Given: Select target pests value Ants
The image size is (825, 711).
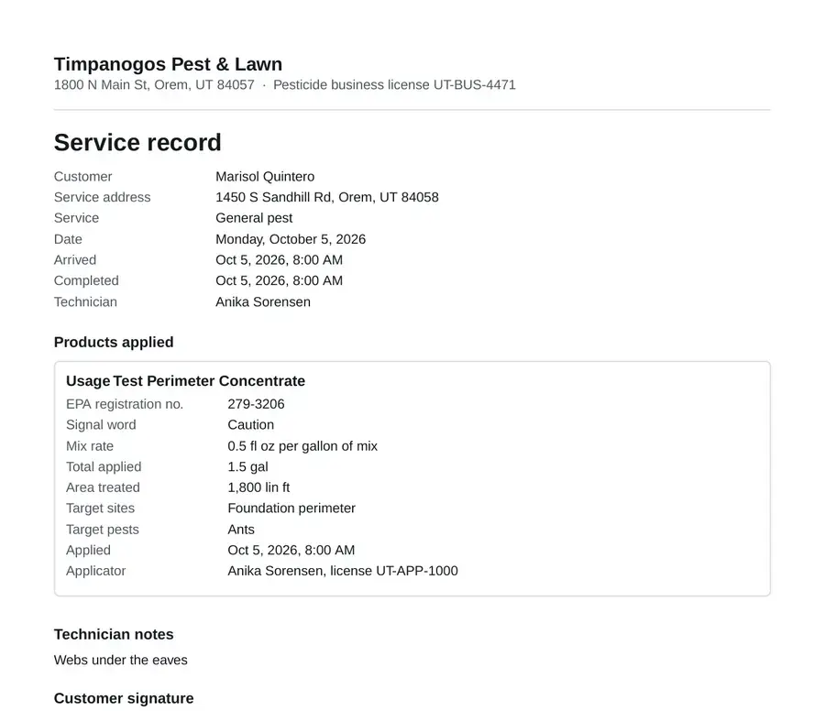Looking at the screenshot, I should [x=241, y=530].
